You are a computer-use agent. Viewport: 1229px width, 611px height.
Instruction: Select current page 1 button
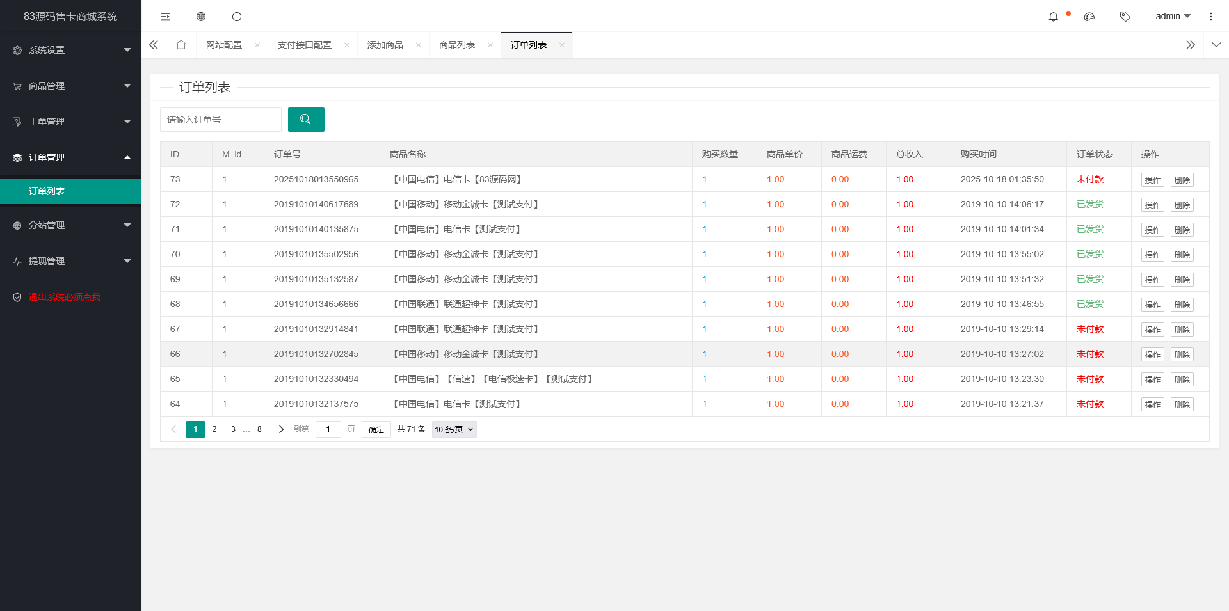coord(195,429)
